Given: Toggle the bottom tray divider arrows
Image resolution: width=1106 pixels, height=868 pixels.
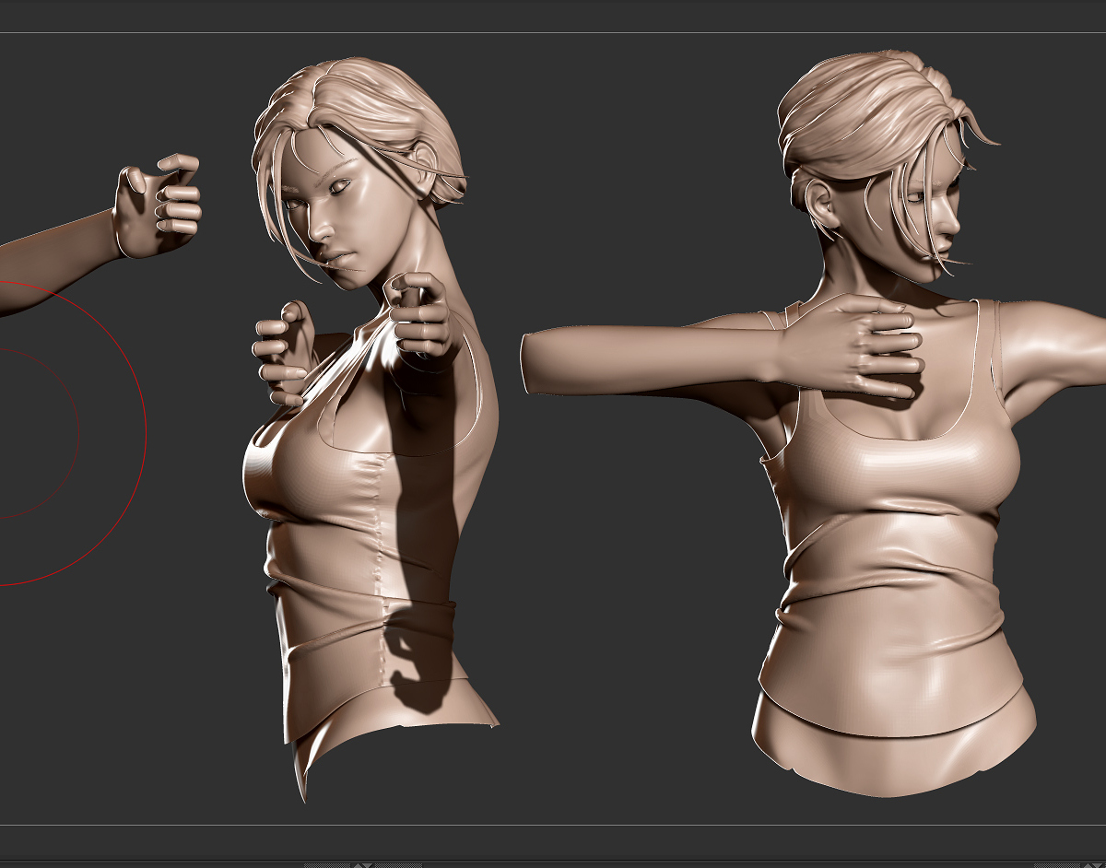Looking at the screenshot, I should [364, 863].
